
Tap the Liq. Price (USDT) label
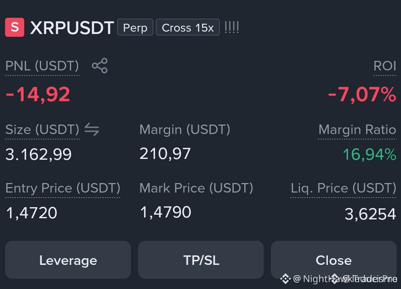pyautogui.click(x=343, y=188)
